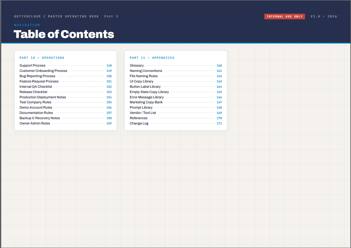351x248 pixels.
Task: Click page number 165
Action: click(219, 92)
